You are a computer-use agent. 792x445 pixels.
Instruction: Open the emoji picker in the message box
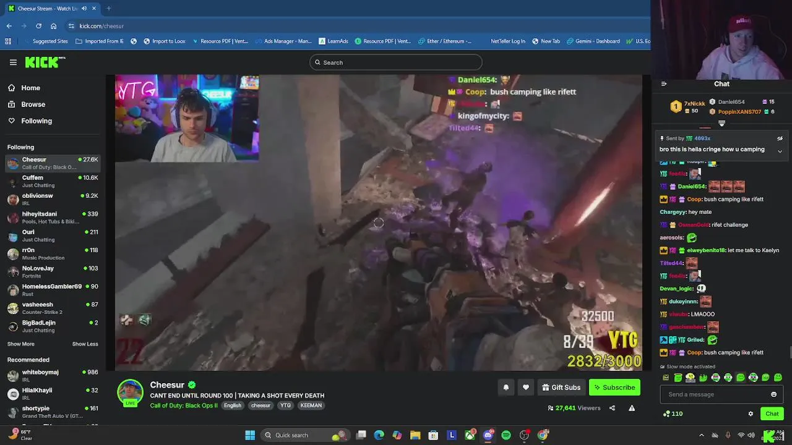(773, 394)
